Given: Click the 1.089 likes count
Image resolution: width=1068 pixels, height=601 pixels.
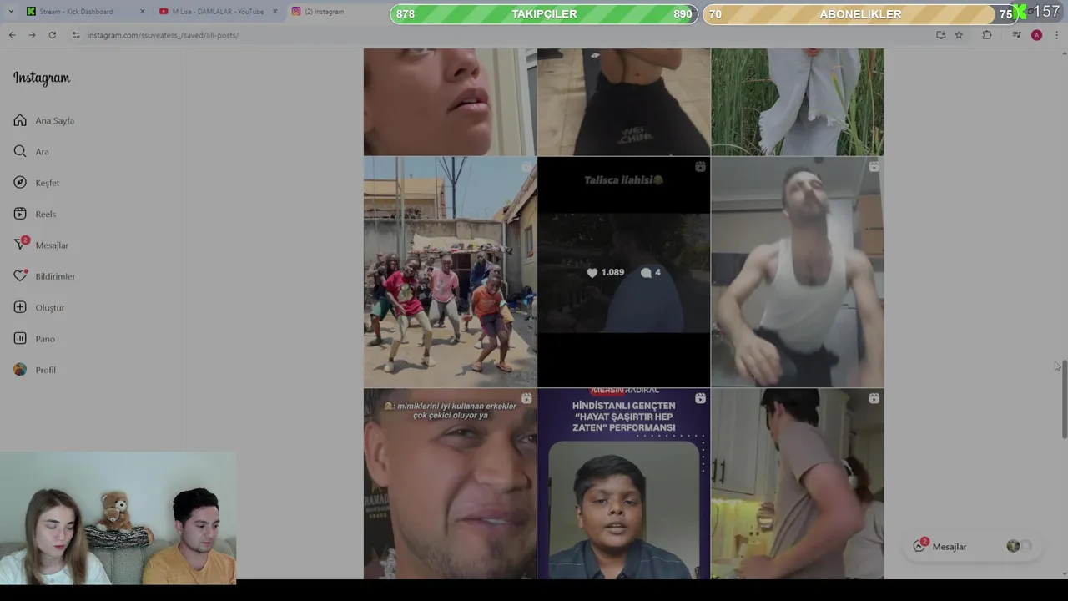Looking at the screenshot, I should 606,272.
